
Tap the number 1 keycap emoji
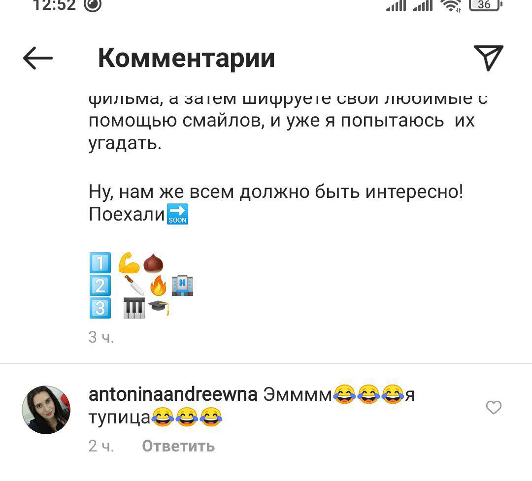click(x=100, y=263)
